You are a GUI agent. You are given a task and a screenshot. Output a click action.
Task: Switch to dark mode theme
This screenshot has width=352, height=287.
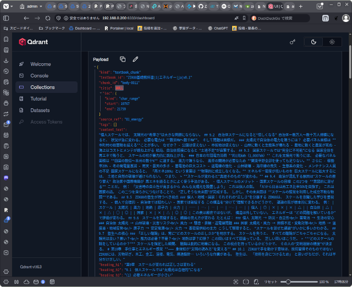pos(313,42)
